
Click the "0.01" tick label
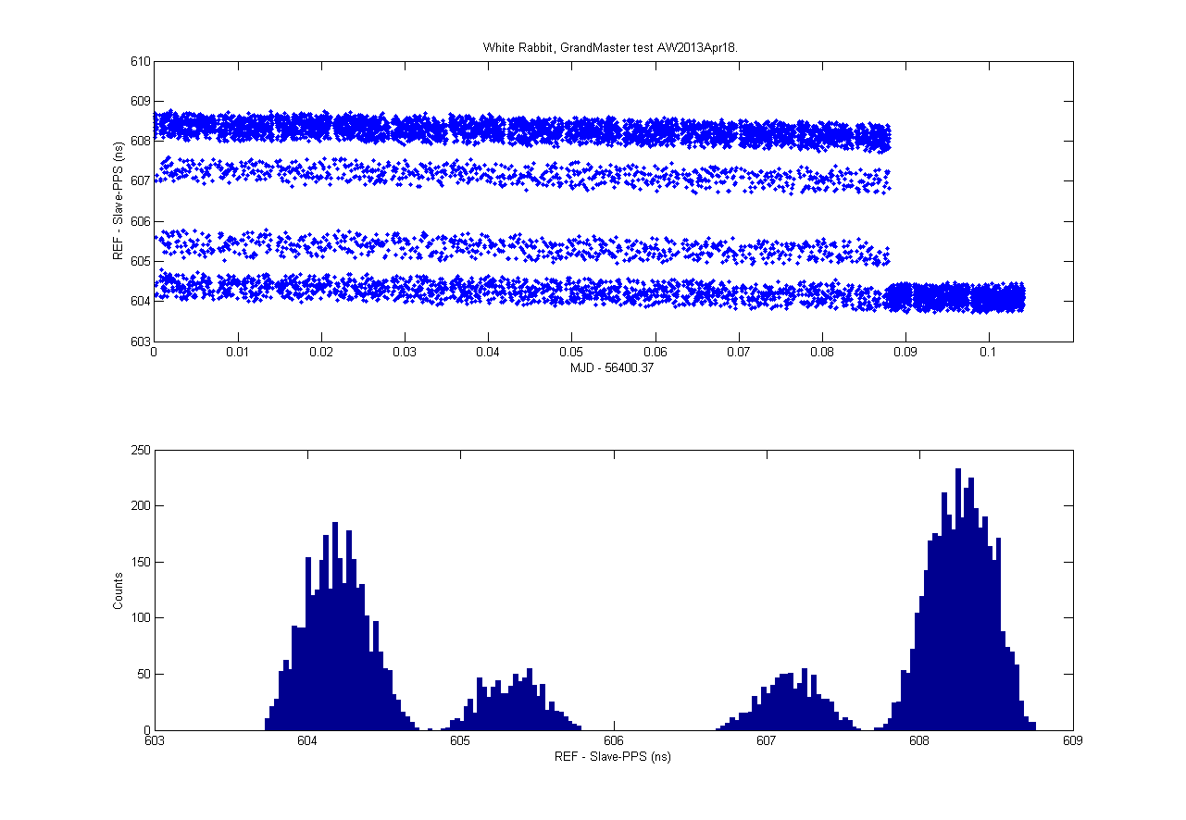237,353
